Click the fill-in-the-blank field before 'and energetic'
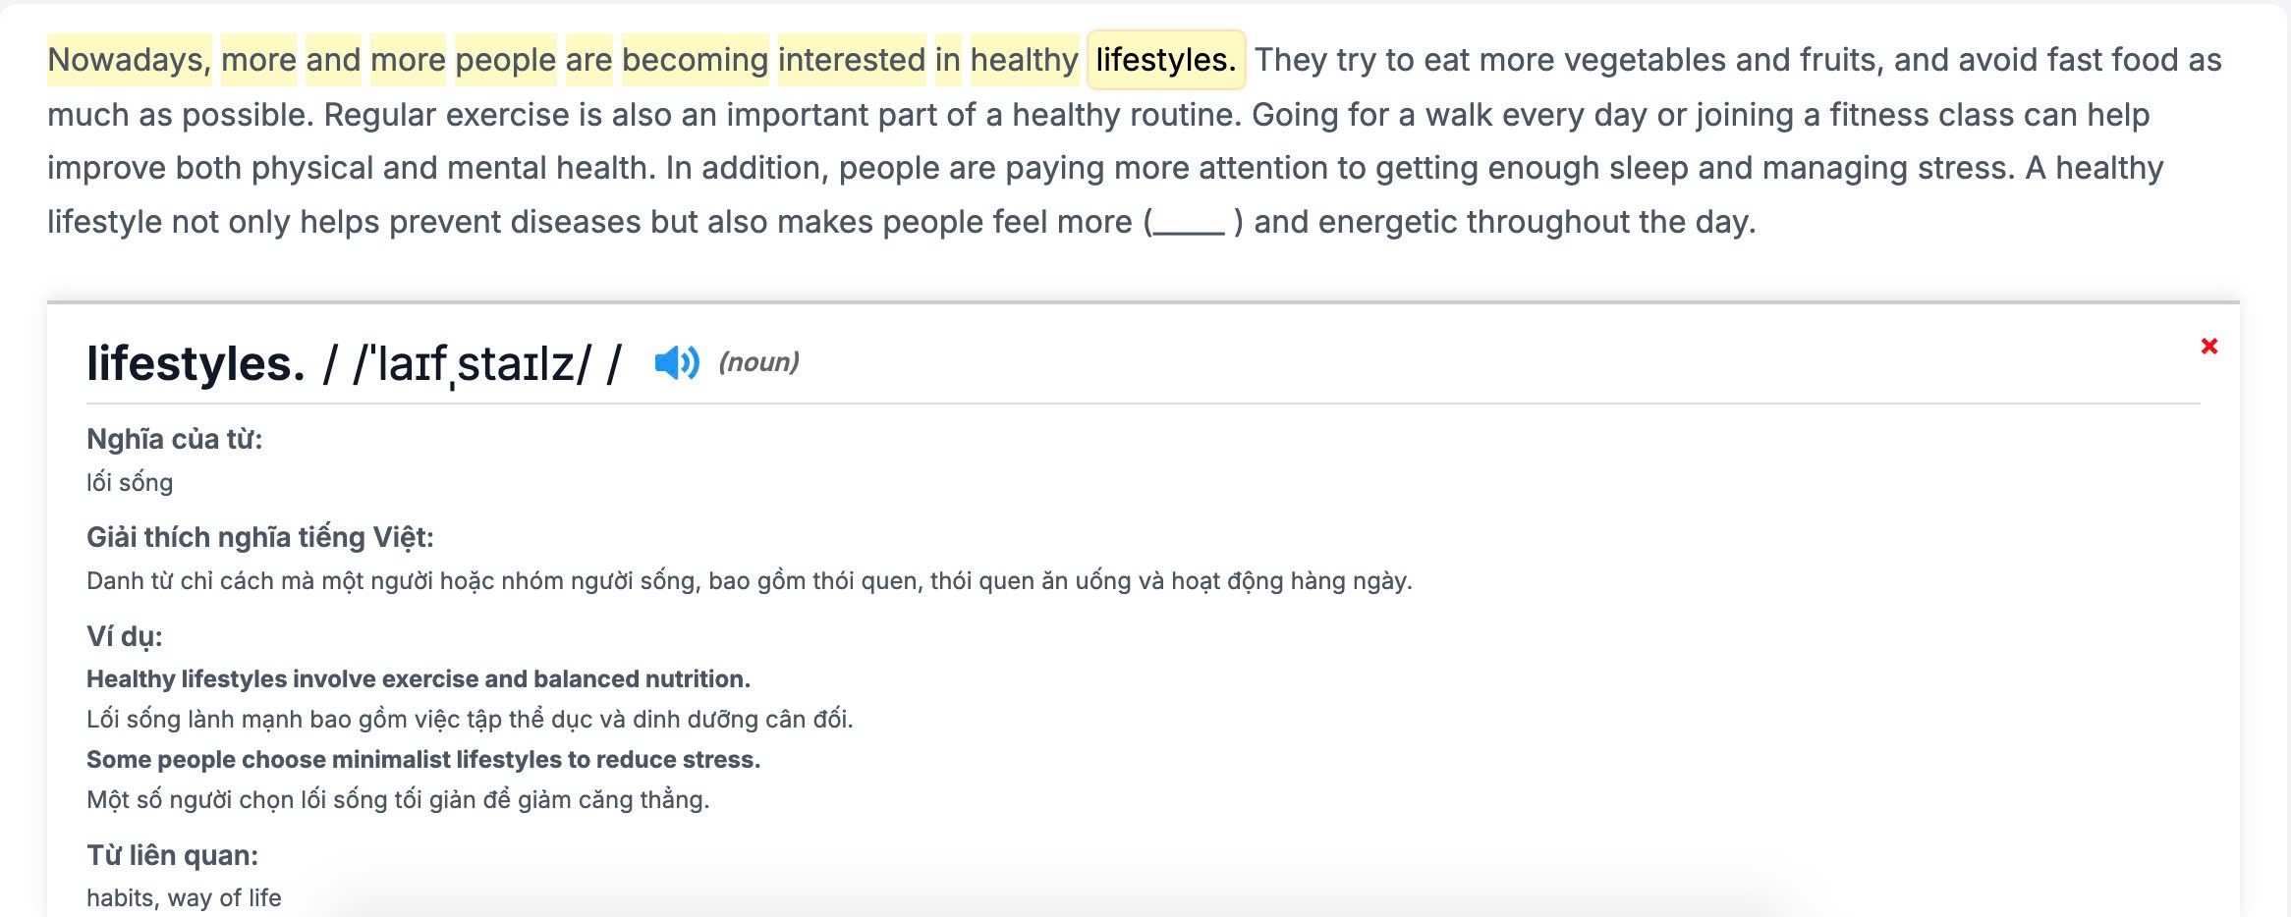The height and width of the screenshot is (917, 2291). (x=1189, y=223)
